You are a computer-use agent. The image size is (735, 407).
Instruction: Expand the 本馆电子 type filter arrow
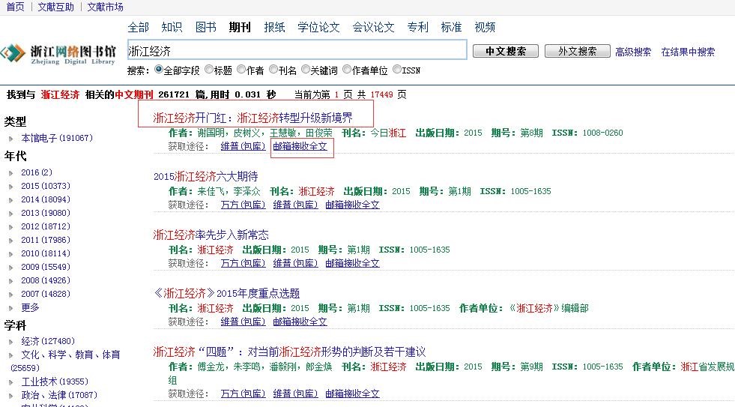pos(11,139)
